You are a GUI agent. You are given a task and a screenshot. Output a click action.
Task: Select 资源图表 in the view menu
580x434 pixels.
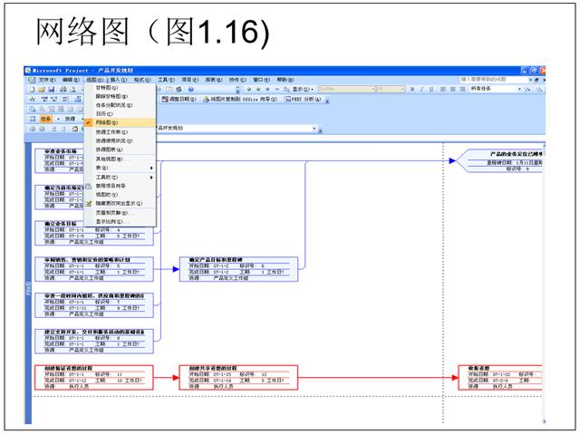(x=120, y=149)
